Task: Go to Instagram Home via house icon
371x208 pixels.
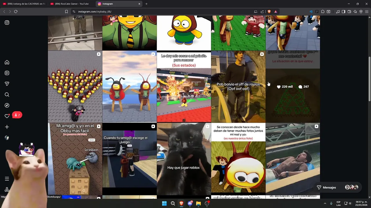Action: click(7, 62)
